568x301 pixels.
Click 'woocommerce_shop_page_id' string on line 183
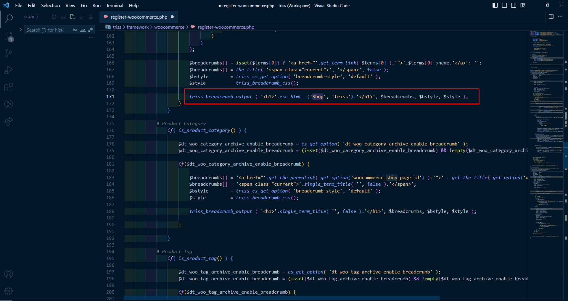pos(386,177)
